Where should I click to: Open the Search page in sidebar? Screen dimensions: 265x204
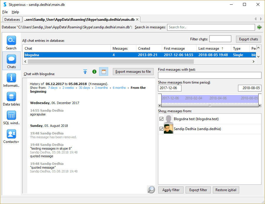(11, 43)
